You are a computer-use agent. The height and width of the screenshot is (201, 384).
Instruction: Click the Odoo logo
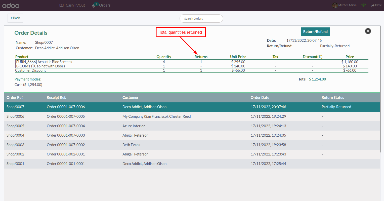[11, 5]
